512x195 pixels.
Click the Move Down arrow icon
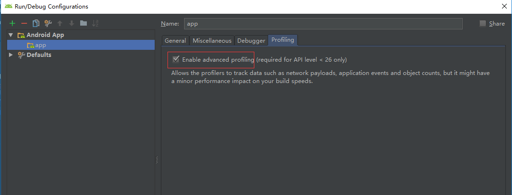[72, 23]
